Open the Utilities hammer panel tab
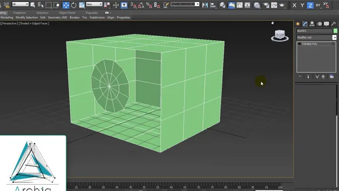Viewport: 339px width, 191px height. [333, 24]
